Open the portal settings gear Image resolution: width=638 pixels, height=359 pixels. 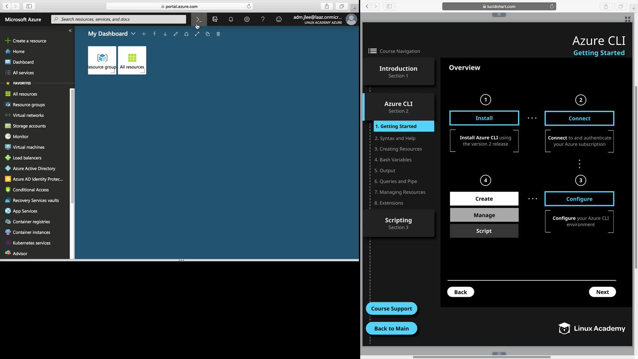click(x=247, y=19)
